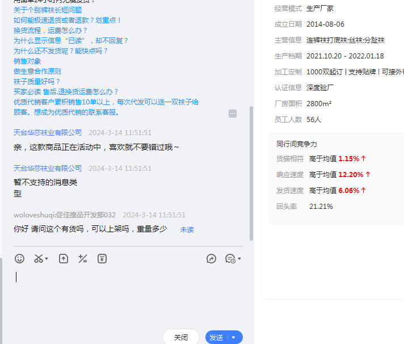
Task: Open the emoji picker
Action: click(x=20, y=259)
